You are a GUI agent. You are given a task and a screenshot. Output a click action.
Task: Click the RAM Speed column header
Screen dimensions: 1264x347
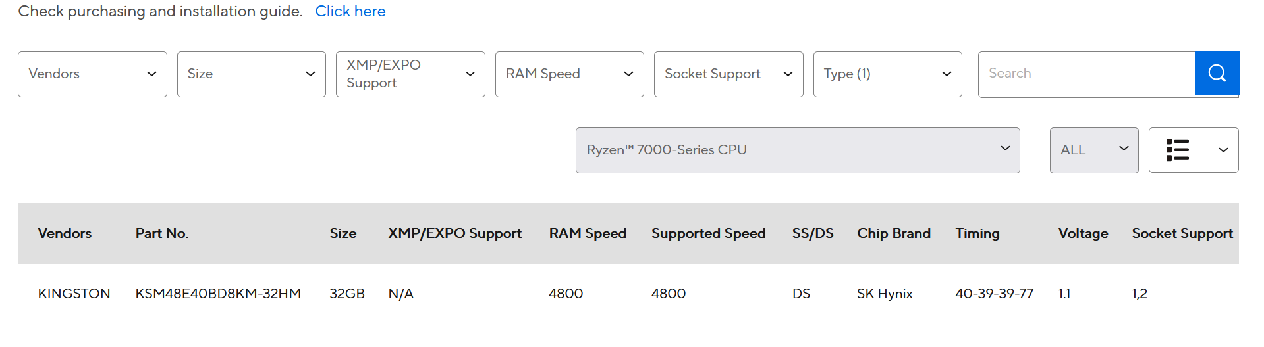point(588,233)
